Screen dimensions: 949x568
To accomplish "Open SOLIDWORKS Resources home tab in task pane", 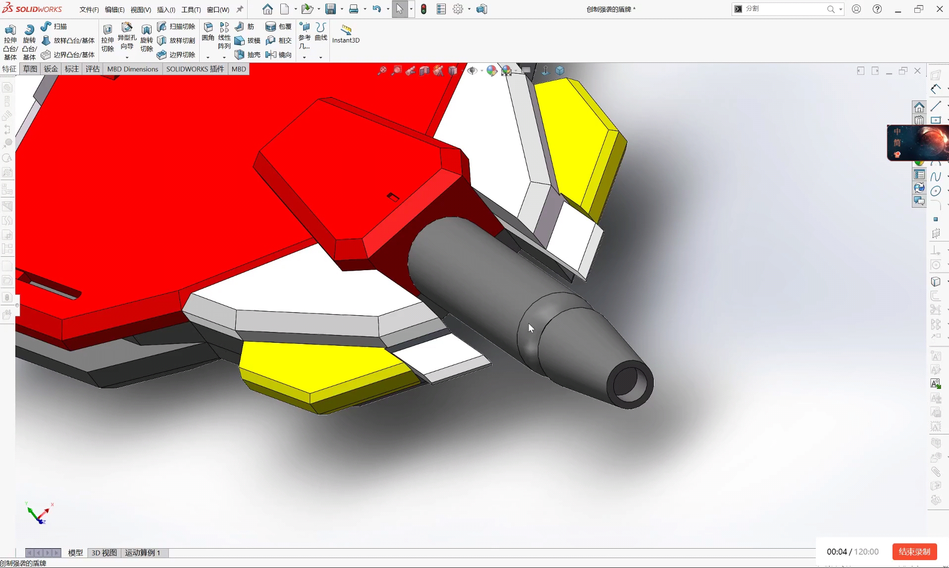I will click(x=919, y=107).
